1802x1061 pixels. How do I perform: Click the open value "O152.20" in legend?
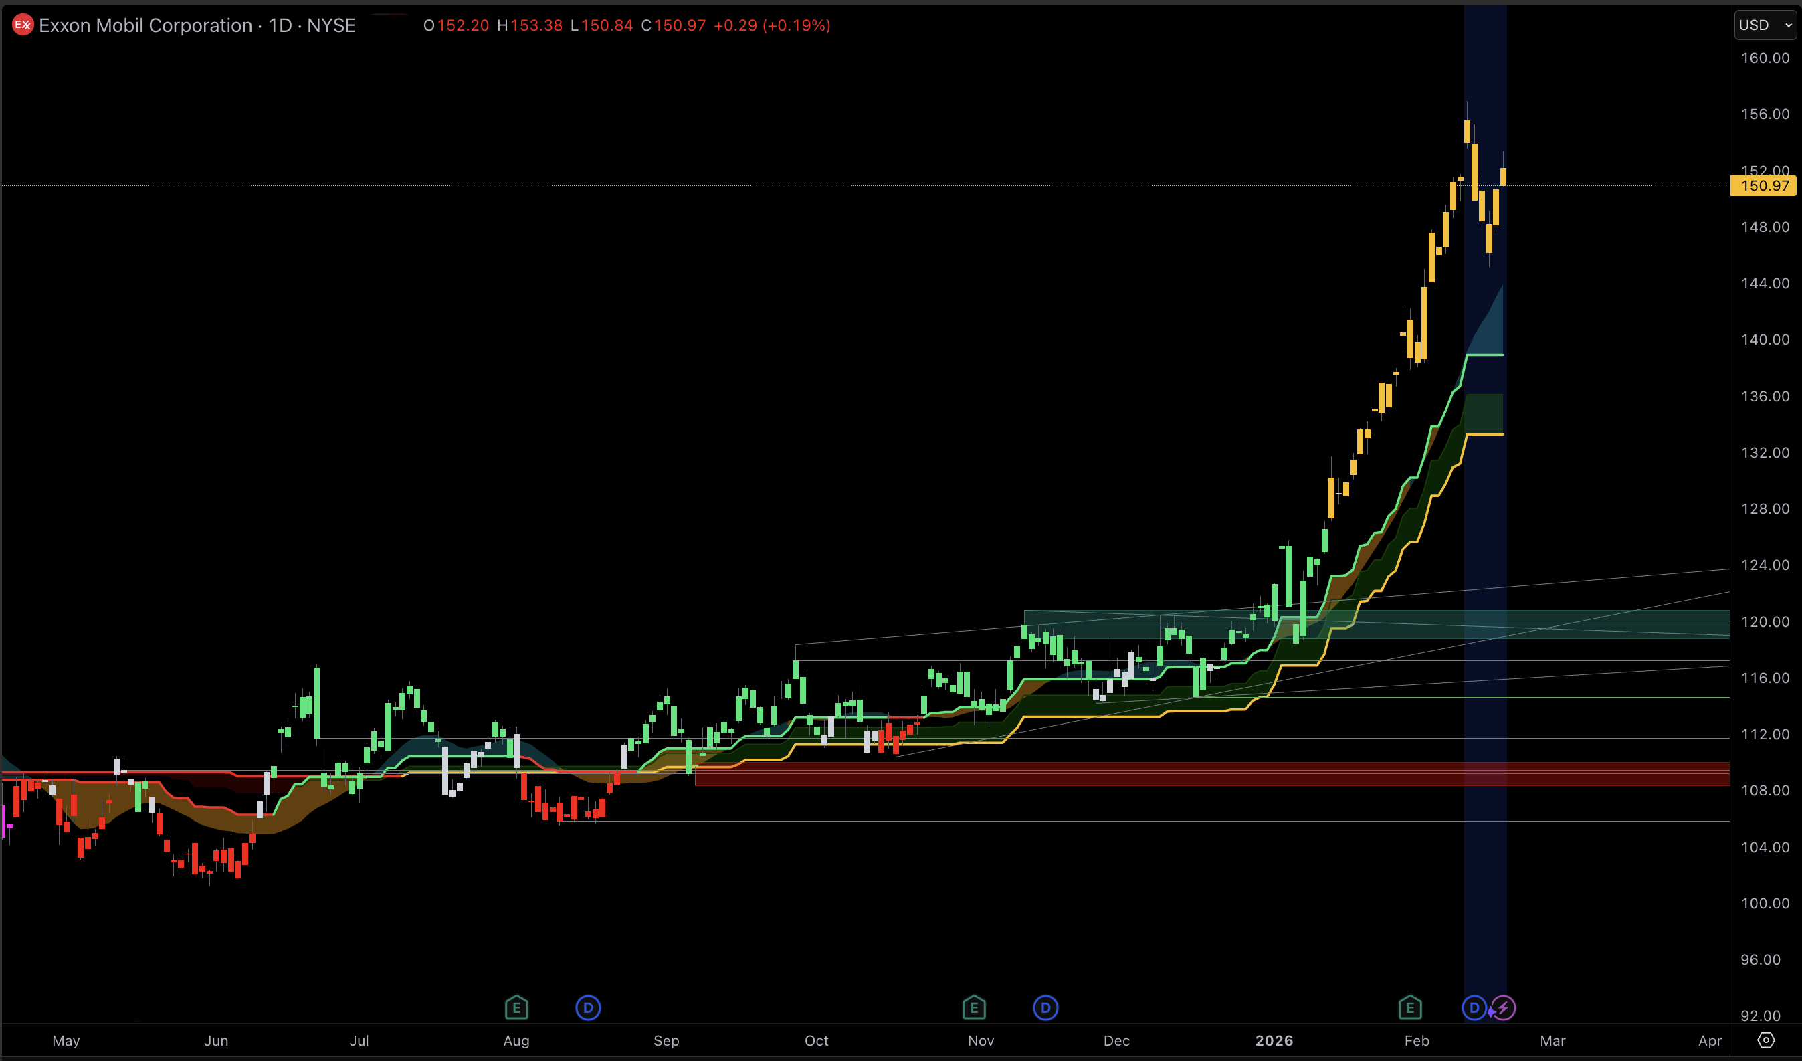[456, 25]
